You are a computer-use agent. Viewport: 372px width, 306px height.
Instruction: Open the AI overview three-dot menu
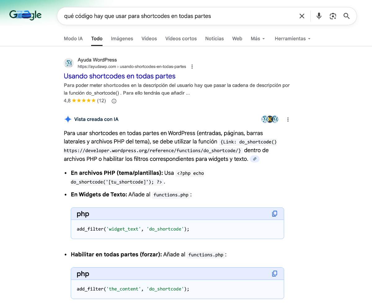[x=288, y=119]
